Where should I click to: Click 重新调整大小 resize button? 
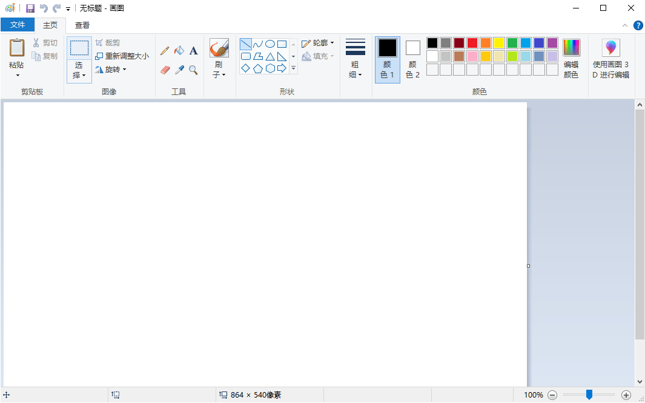click(x=122, y=56)
